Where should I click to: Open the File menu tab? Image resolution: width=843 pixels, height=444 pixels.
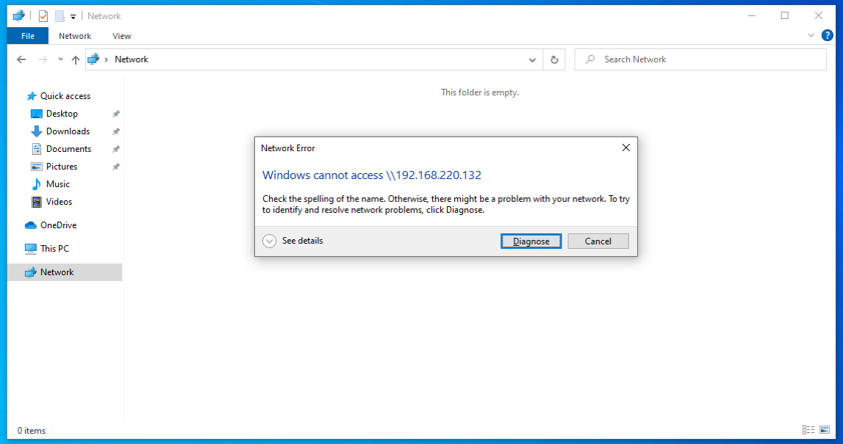(27, 36)
